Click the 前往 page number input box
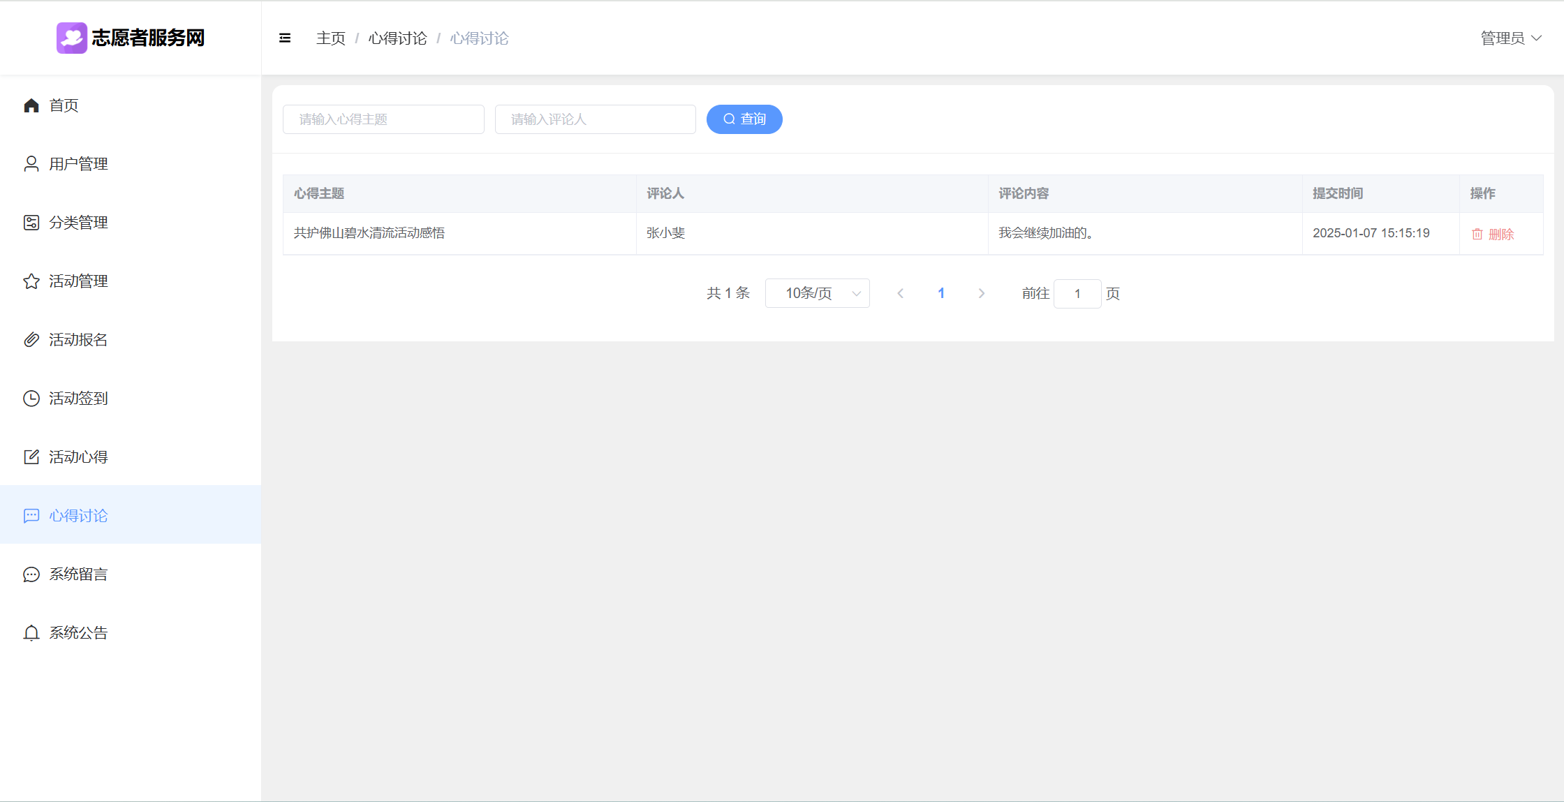 1077,294
